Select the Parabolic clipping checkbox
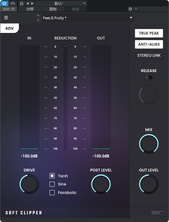 (x=52, y=193)
